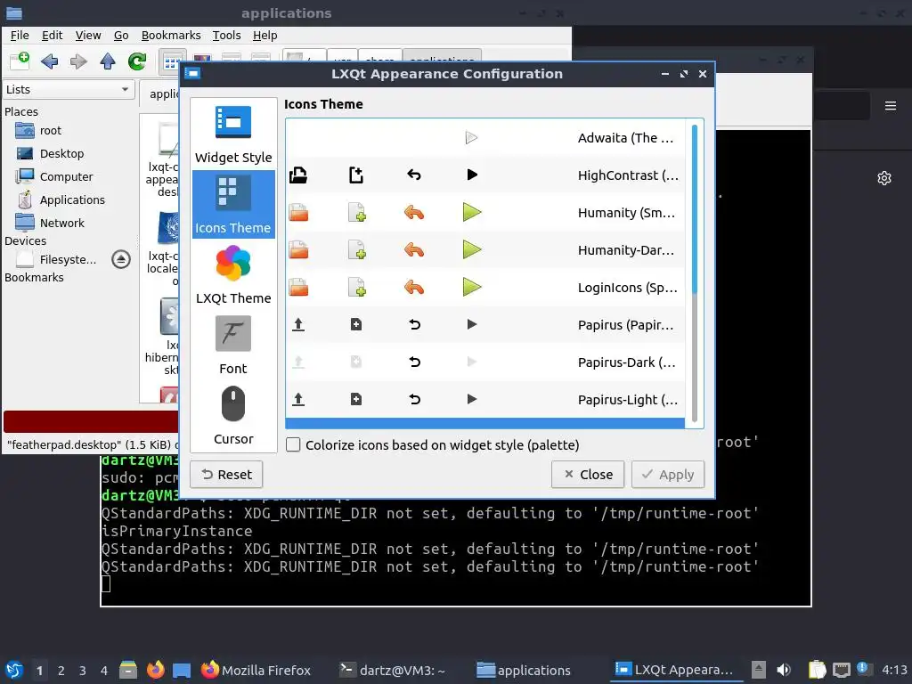
Task: Open the Font settings section
Action: 232,345
